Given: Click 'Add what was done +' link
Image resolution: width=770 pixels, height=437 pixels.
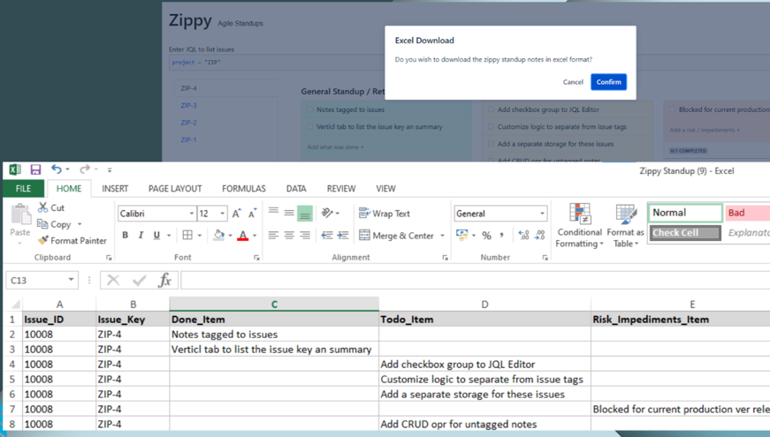Looking at the screenshot, I should 335,147.
